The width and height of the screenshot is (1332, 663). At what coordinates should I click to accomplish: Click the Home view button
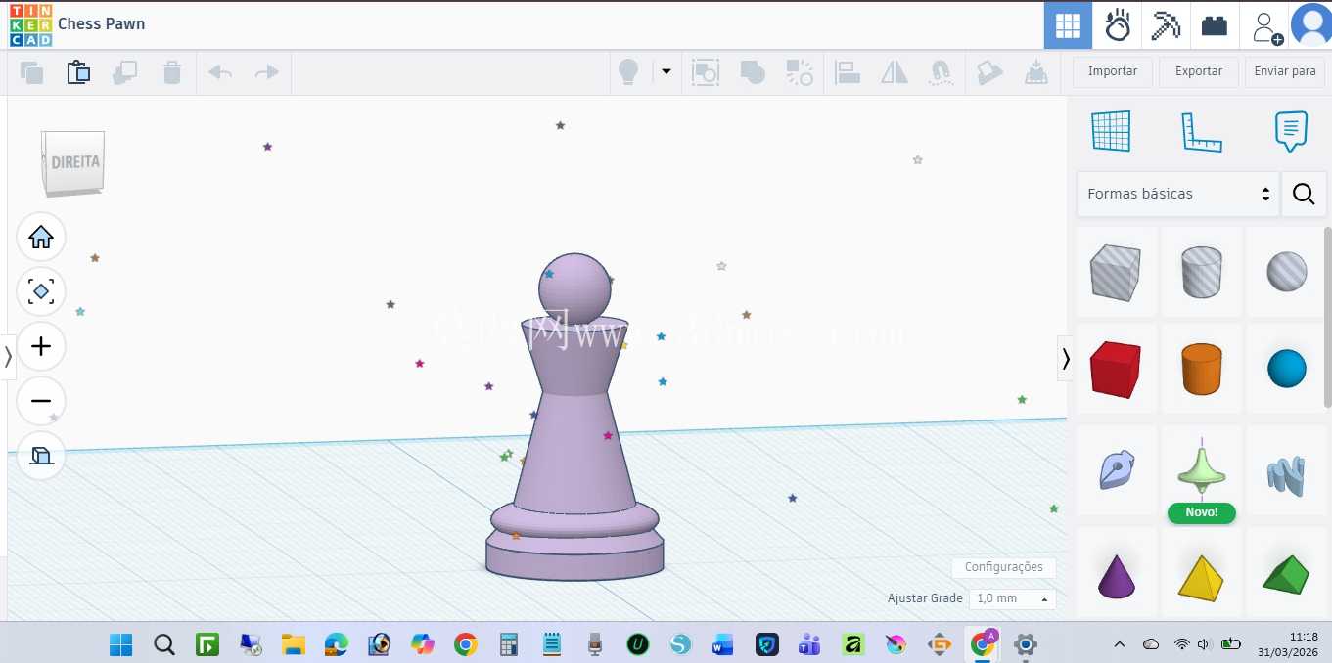(x=41, y=237)
